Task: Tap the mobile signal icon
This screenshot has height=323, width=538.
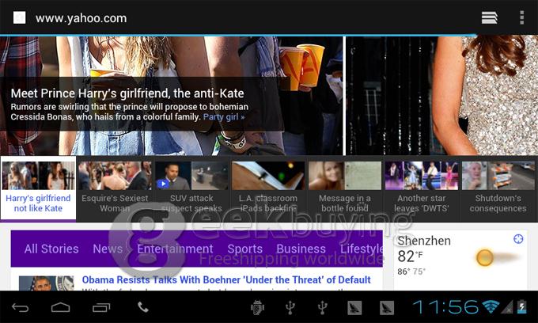Action: click(x=507, y=307)
